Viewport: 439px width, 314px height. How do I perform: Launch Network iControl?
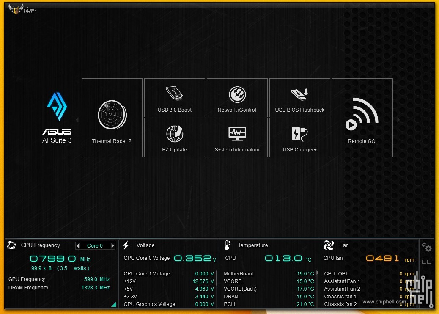pyautogui.click(x=237, y=98)
